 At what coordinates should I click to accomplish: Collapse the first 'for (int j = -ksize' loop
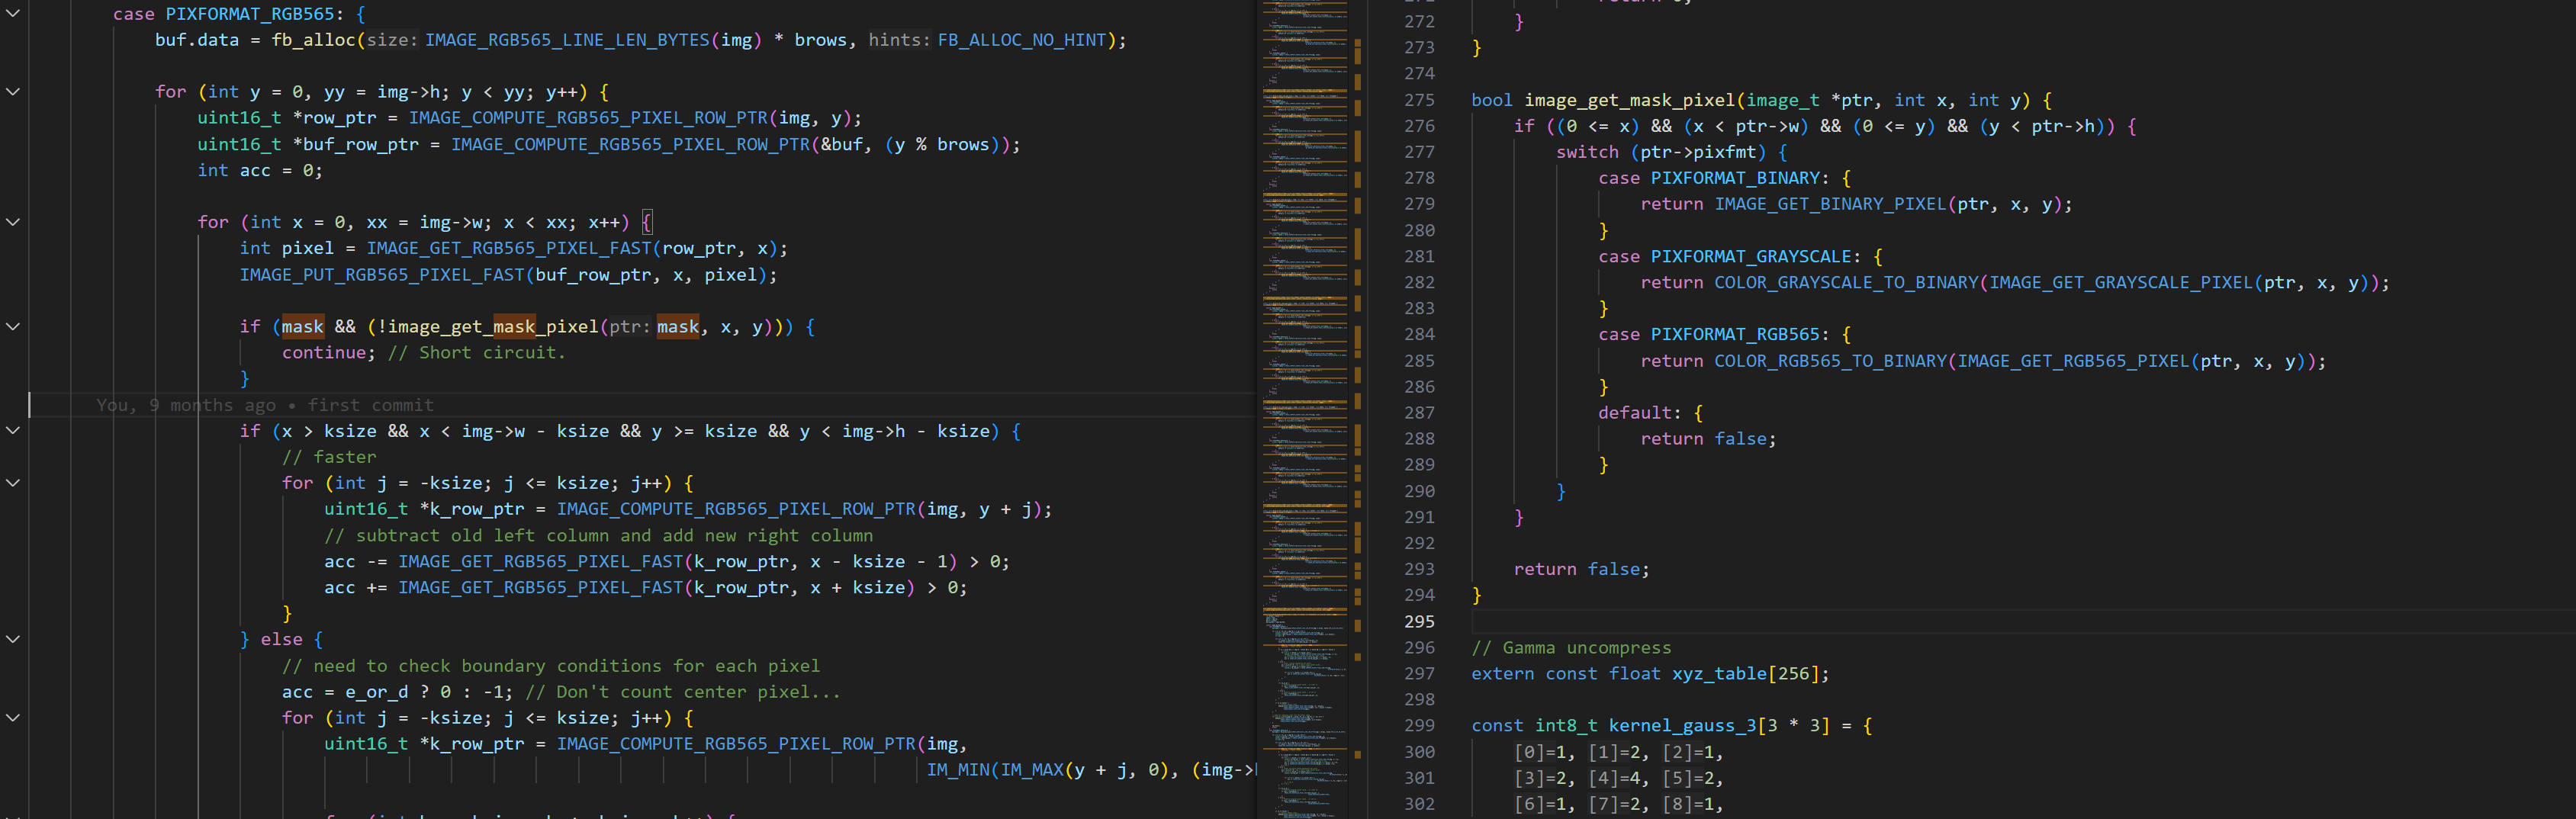click(x=13, y=483)
